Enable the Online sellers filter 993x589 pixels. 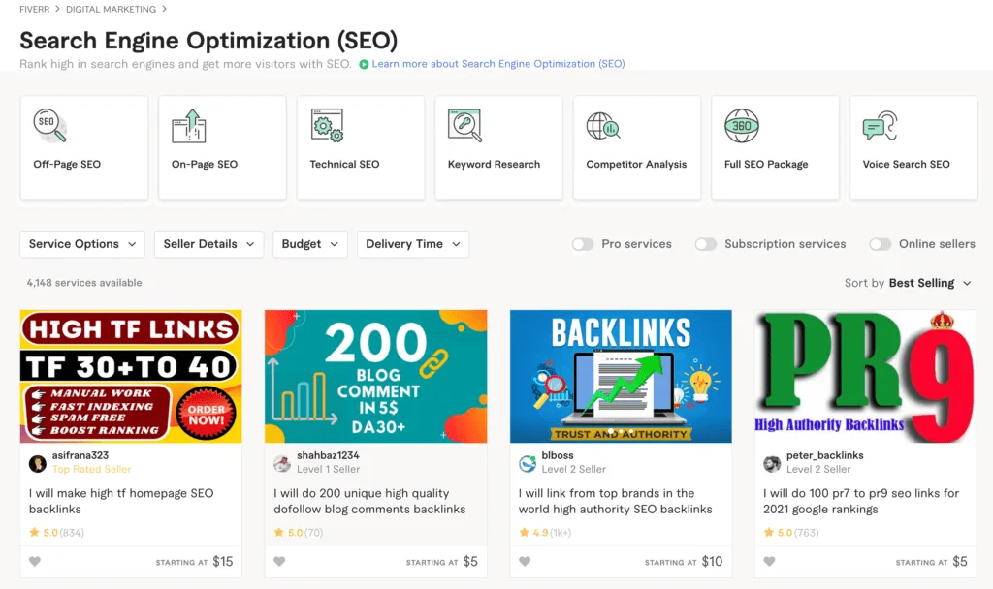point(881,244)
